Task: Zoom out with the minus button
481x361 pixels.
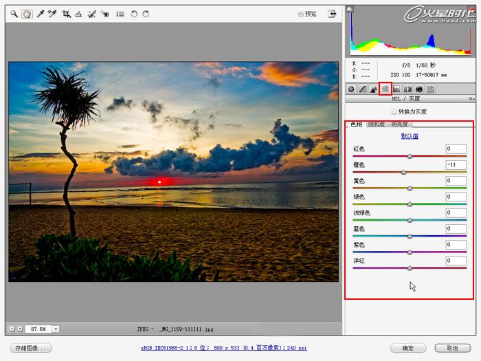Action: point(12,329)
